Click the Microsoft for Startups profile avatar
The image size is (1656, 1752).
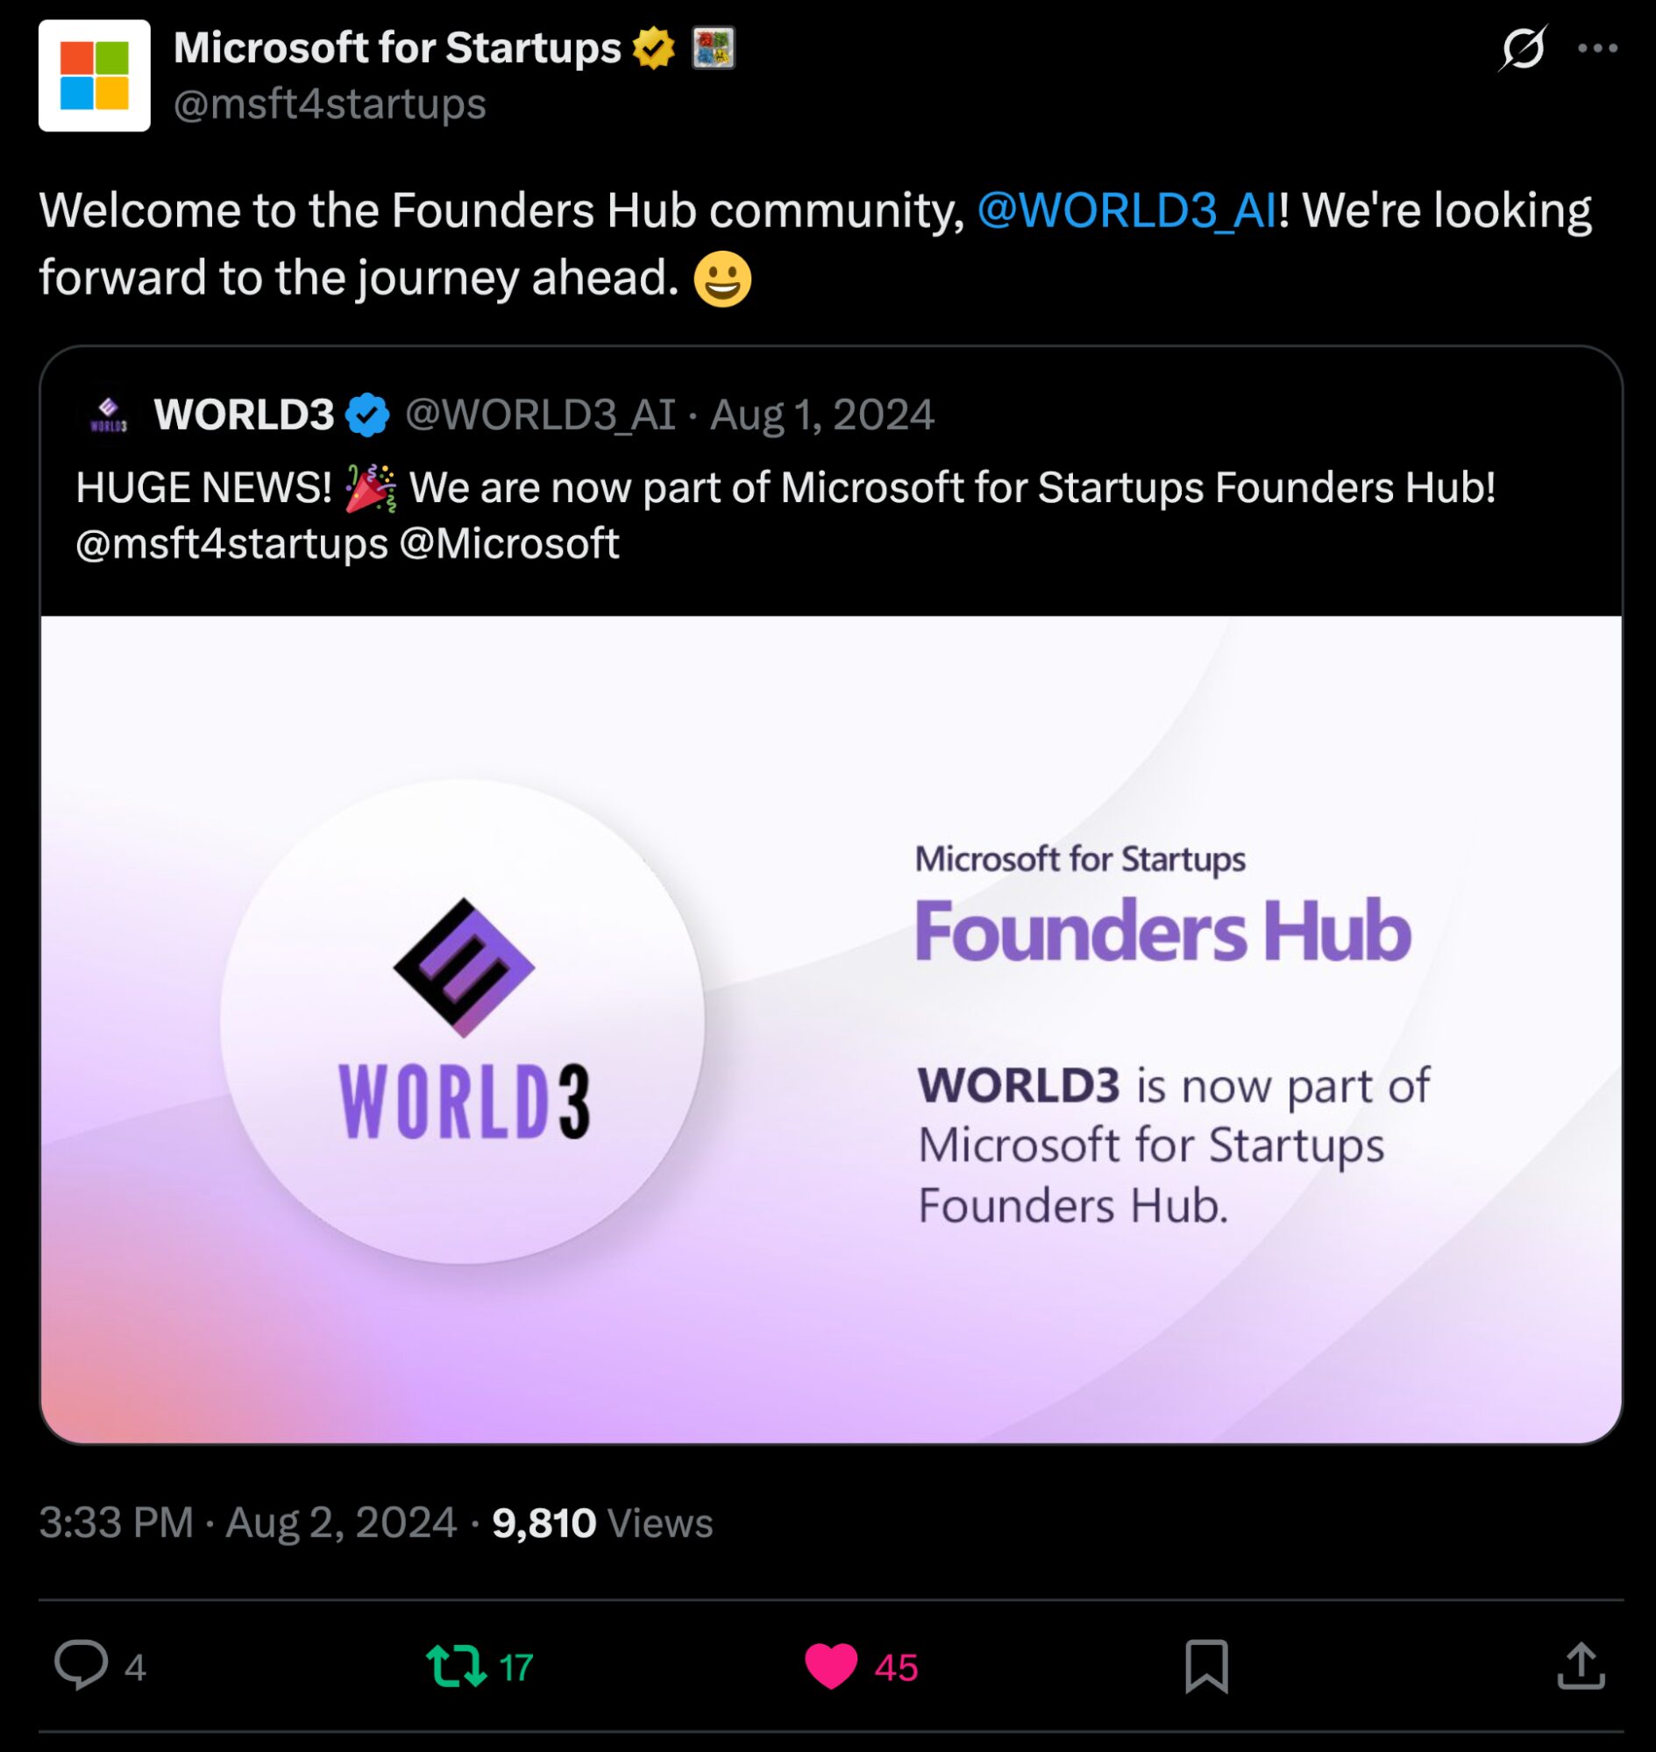[x=95, y=76]
